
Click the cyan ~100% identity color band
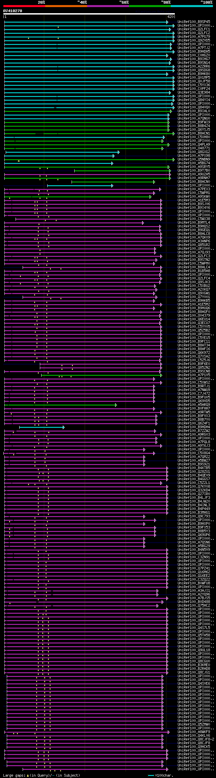tap(192, 6)
